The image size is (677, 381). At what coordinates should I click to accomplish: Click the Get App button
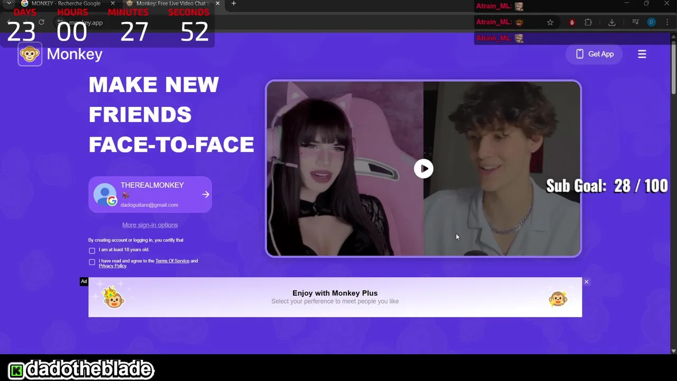pyautogui.click(x=594, y=54)
